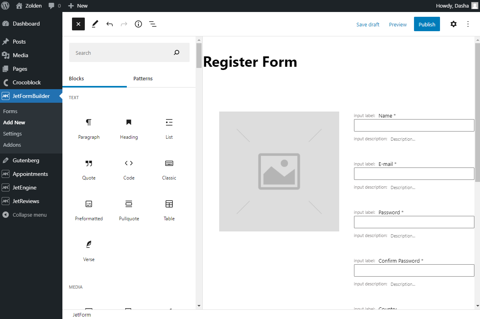Add a Quote block
This screenshot has height=319, width=480.
[89, 169]
